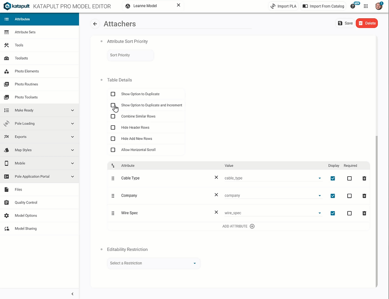Click the Model Options gear icon
The width and height of the screenshot is (389, 299).
7,216
